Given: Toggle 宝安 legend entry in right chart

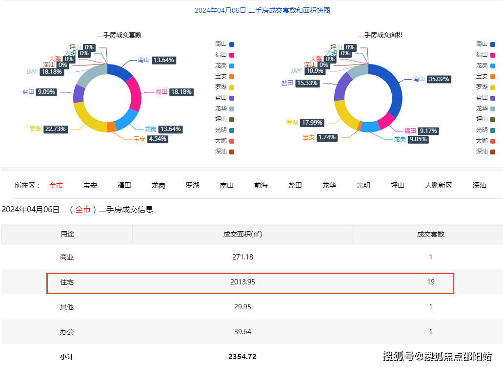Looking at the screenshot, I should point(485,77).
